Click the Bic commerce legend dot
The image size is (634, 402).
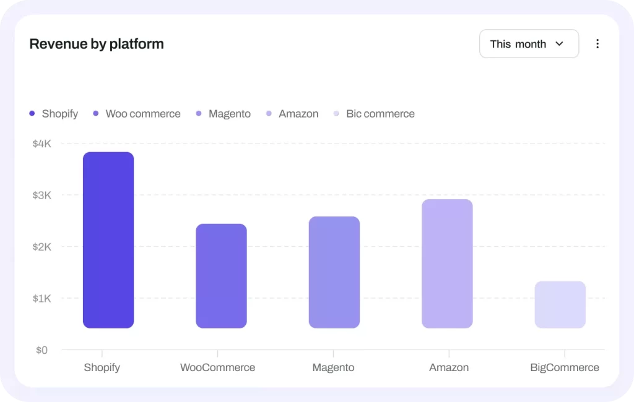coord(336,114)
